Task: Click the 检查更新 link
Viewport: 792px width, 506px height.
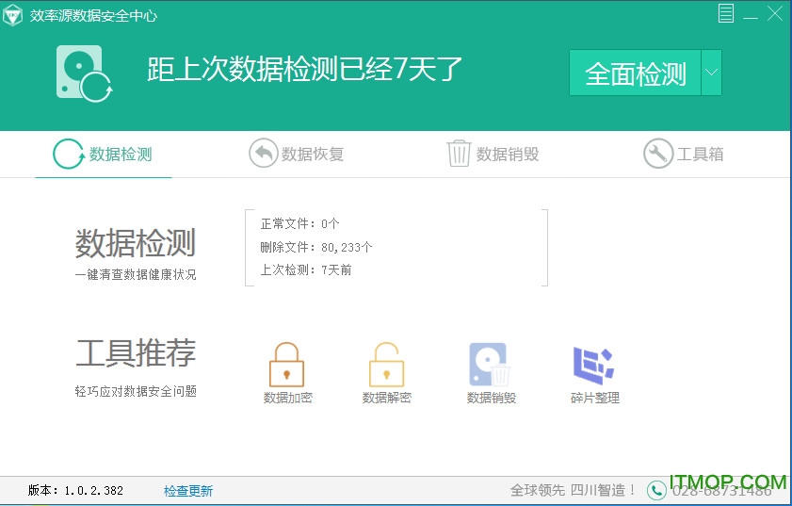Action: (188, 491)
